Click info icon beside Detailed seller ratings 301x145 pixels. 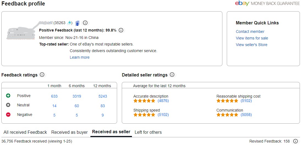click(x=172, y=75)
